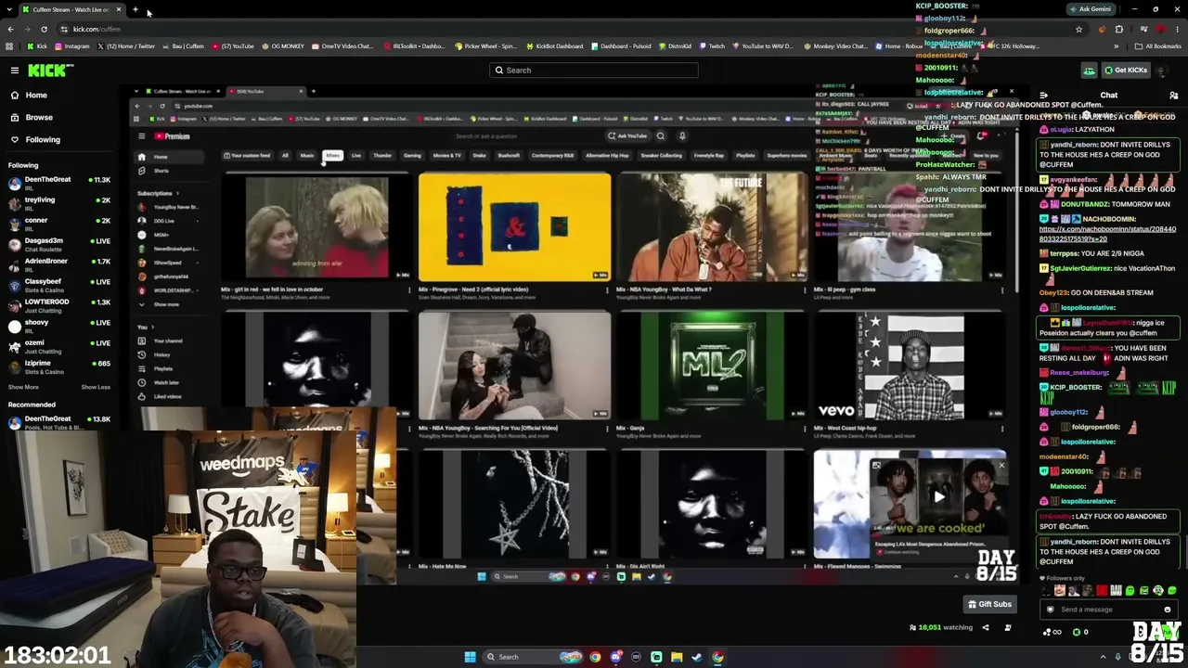Collapse the chat panel with the arrow icon
Image resolution: width=1188 pixels, height=668 pixels.
pyautogui.click(x=1044, y=96)
